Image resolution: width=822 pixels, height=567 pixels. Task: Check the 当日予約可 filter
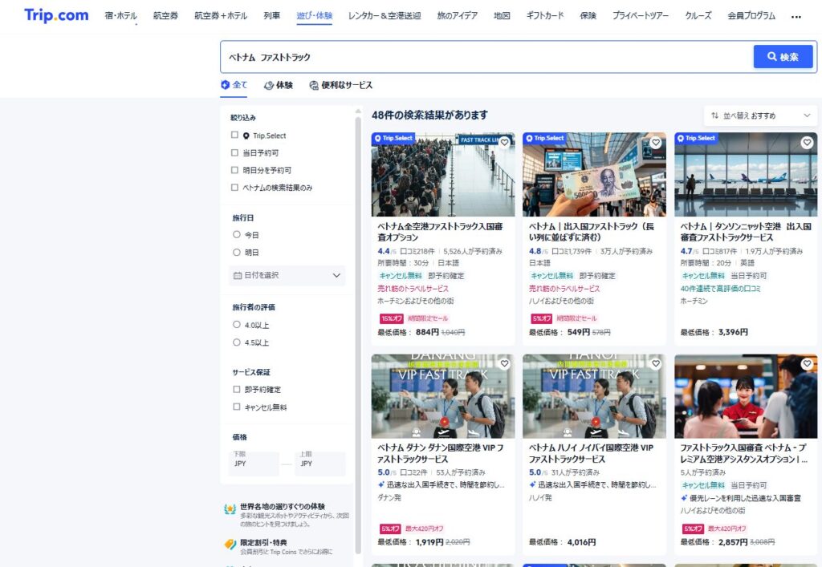pyautogui.click(x=235, y=153)
